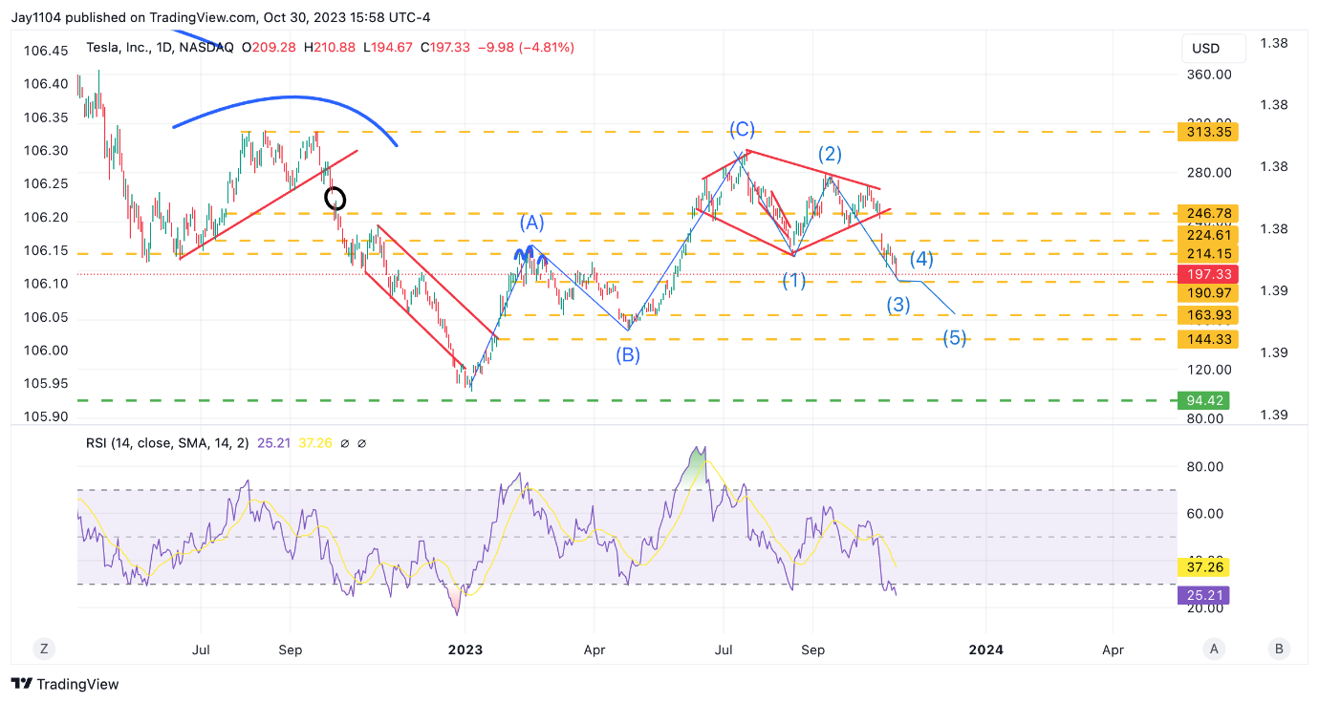Select the low value L194.67
1319x703 pixels.
389,47
